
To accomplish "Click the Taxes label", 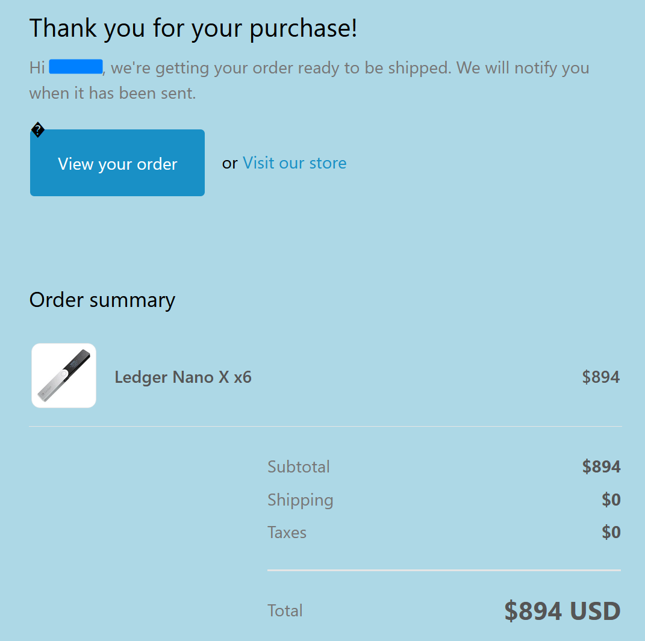I will (x=287, y=533).
